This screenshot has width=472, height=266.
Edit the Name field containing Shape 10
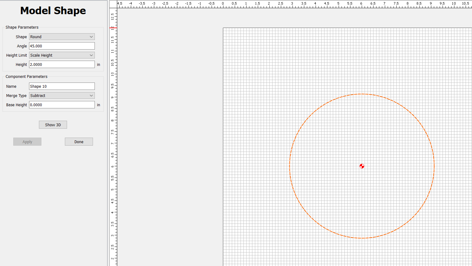(62, 86)
